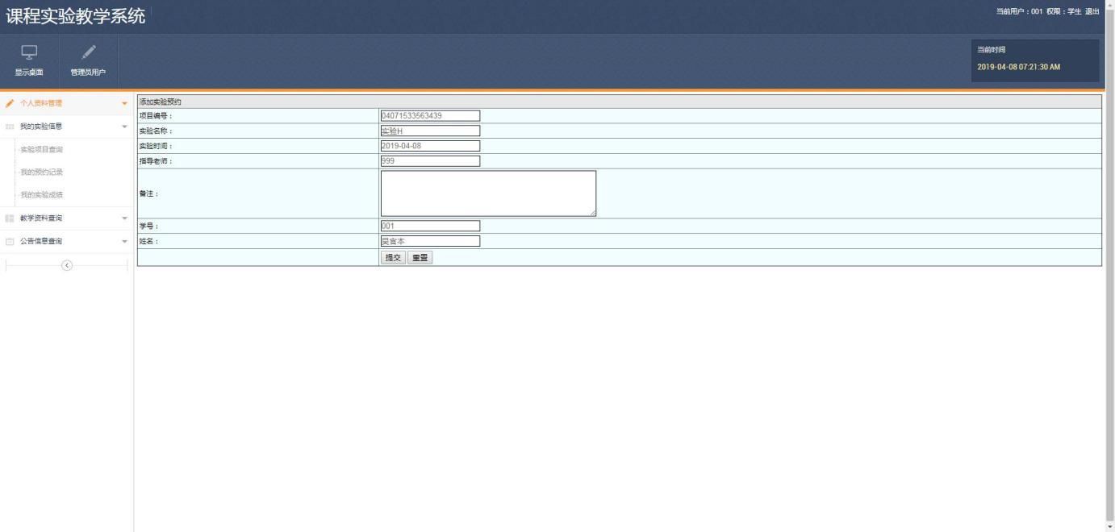Click 课程实验教学系统 title
Image resolution: width=1115 pixels, height=532 pixels.
point(76,15)
